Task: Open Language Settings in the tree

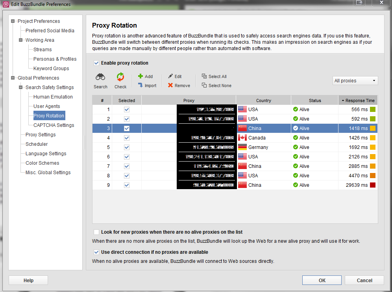Action: pyautogui.click(x=46, y=154)
